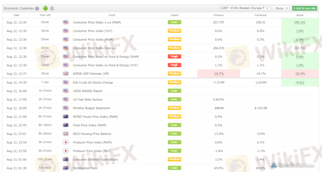Click UK flag next to NIESR GDP Estimate

(x=65, y=74)
